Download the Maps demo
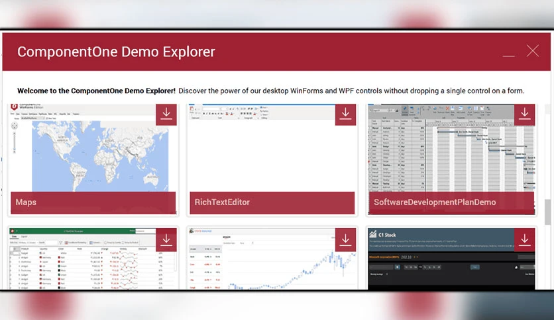Image resolution: width=554 pixels, height=320 pixels. [166, 114]
